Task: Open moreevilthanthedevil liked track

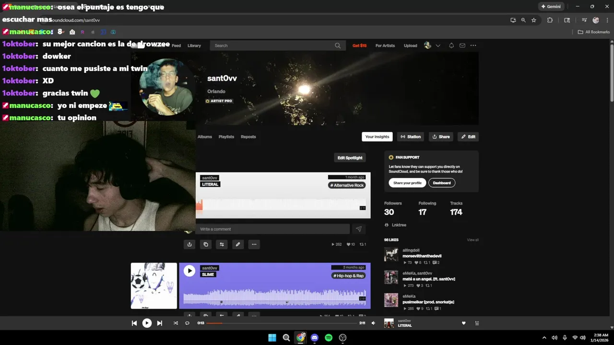Action: point(422,256)
